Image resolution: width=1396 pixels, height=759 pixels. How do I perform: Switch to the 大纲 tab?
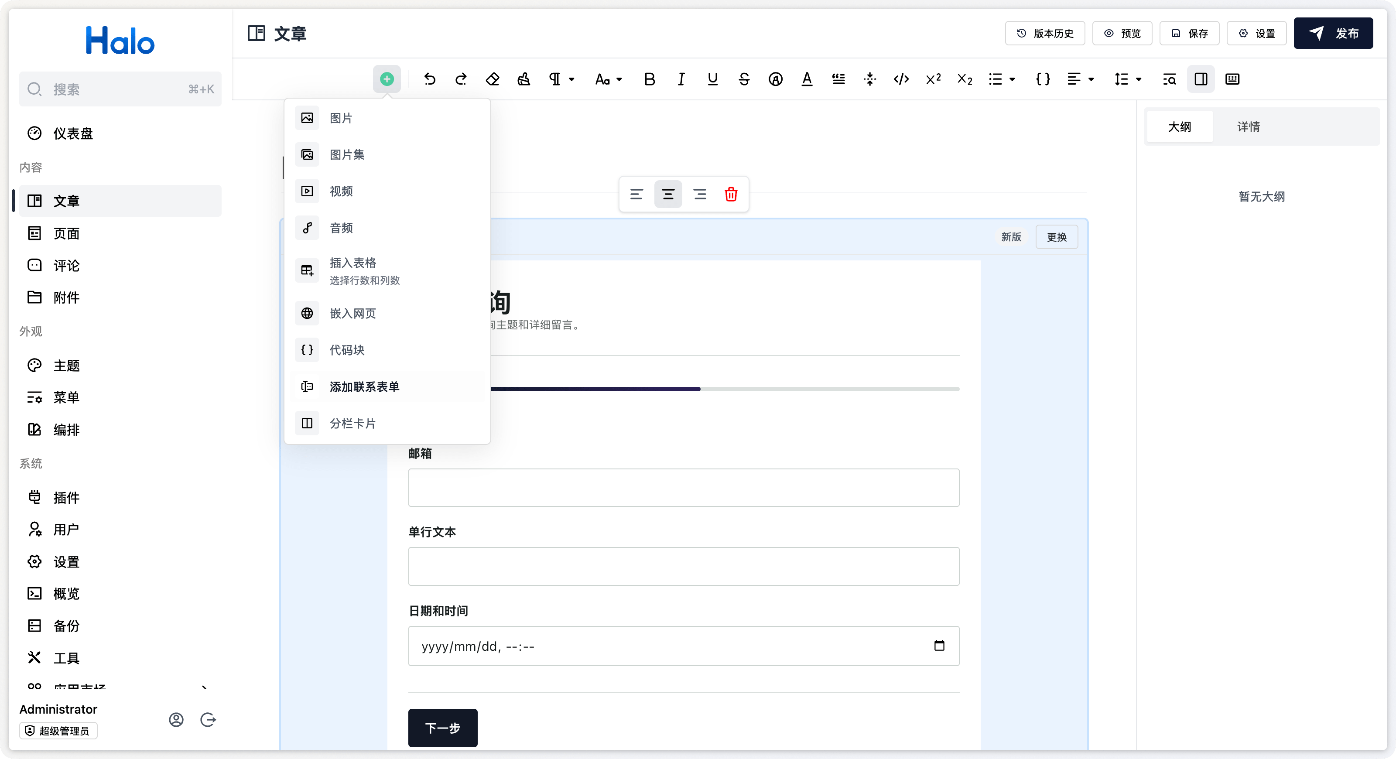[x=1179, y=127]
